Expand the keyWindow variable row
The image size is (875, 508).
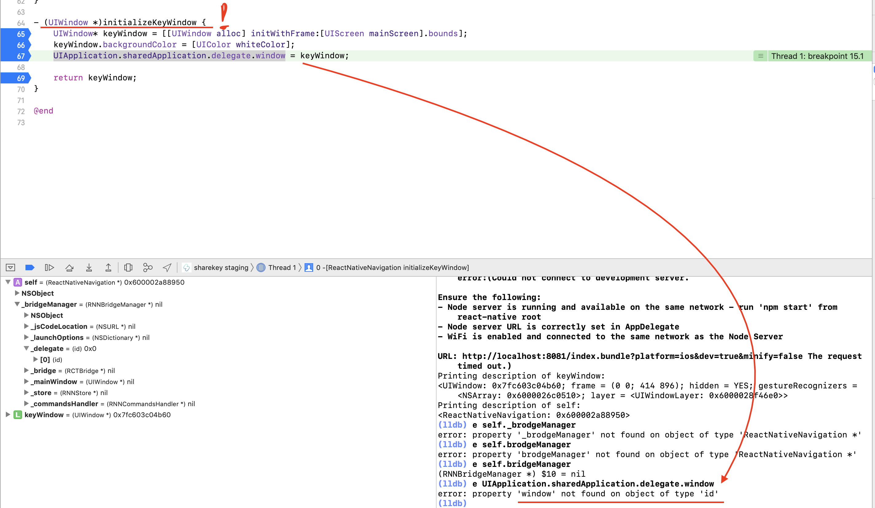(x=8, y=415)
